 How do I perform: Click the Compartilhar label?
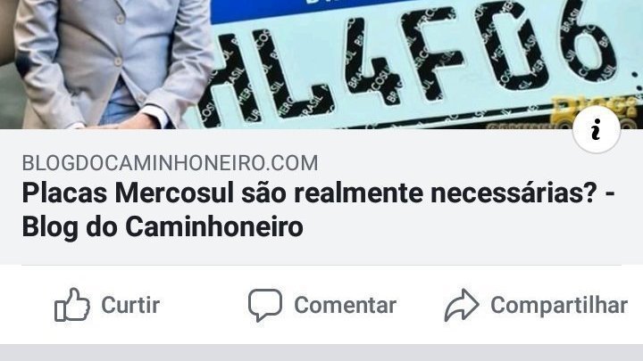point(559,306)
